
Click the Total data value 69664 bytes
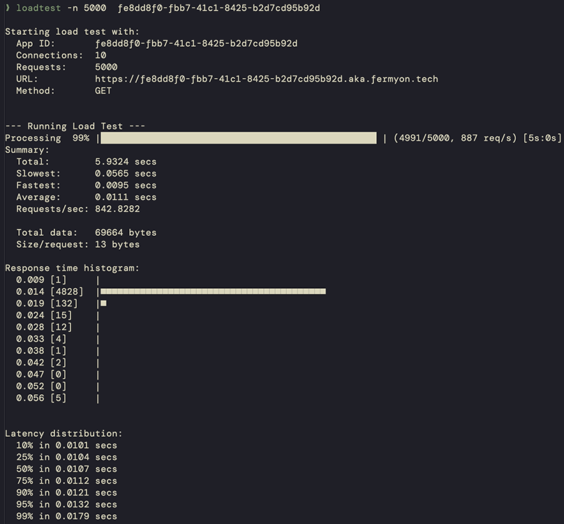(x=126, y=232)
